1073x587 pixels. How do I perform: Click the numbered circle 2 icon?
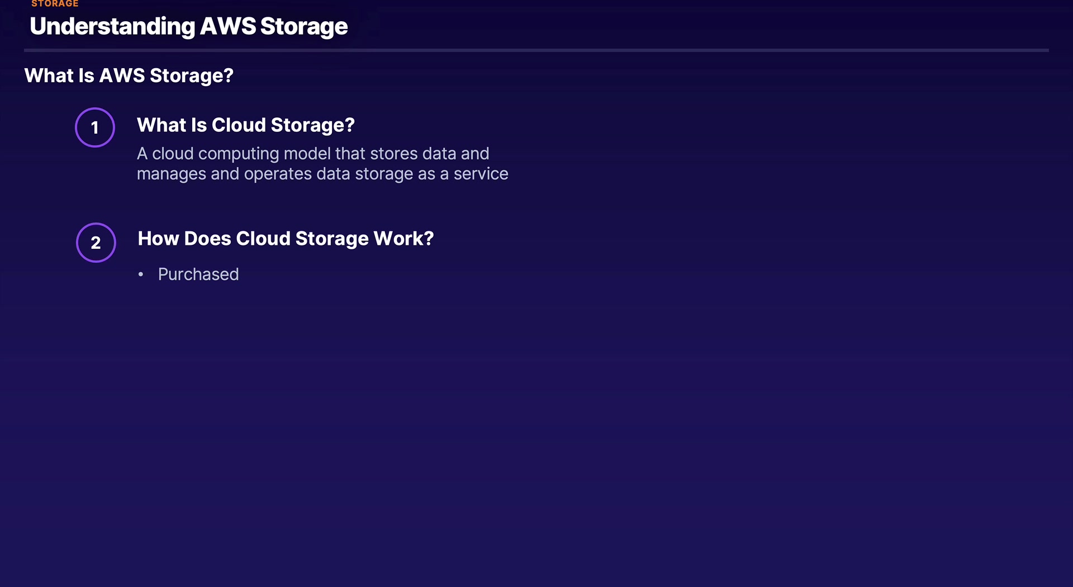(96, 243)
